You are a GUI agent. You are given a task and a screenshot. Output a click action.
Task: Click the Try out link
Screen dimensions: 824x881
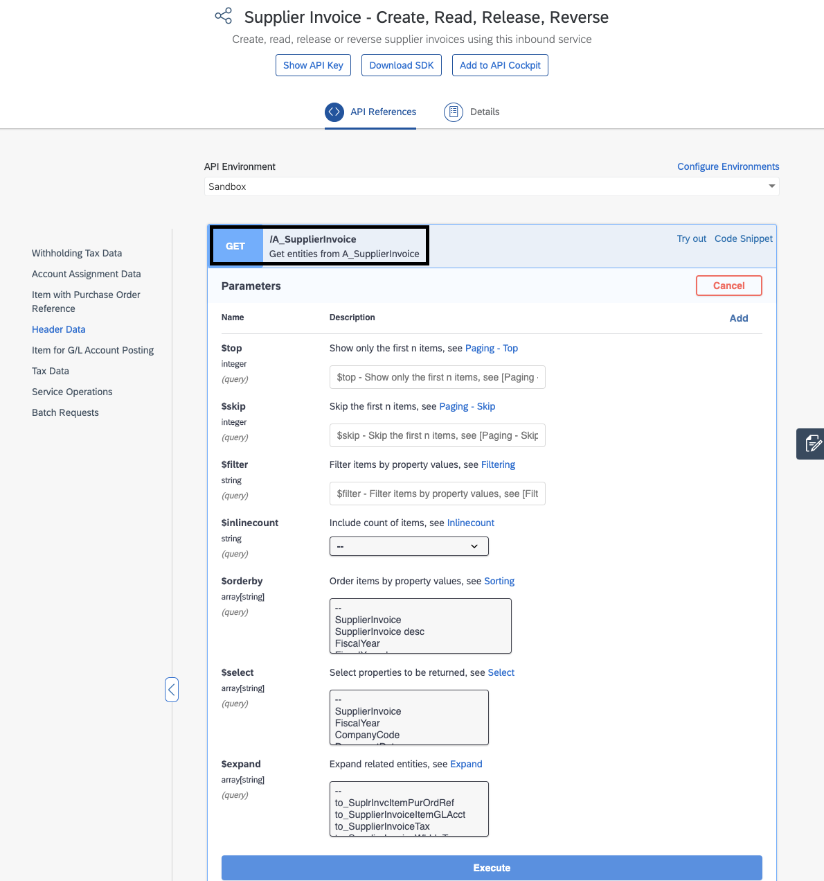click(691, 238)
